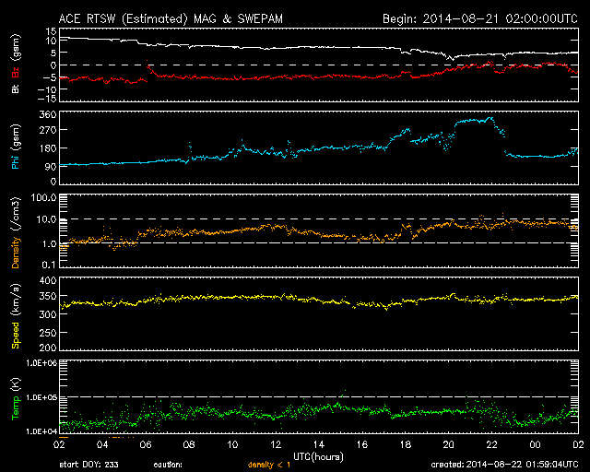Select the -5 tick on the Bz axis
Screen dimensions: 590x472
click(50, 77)
